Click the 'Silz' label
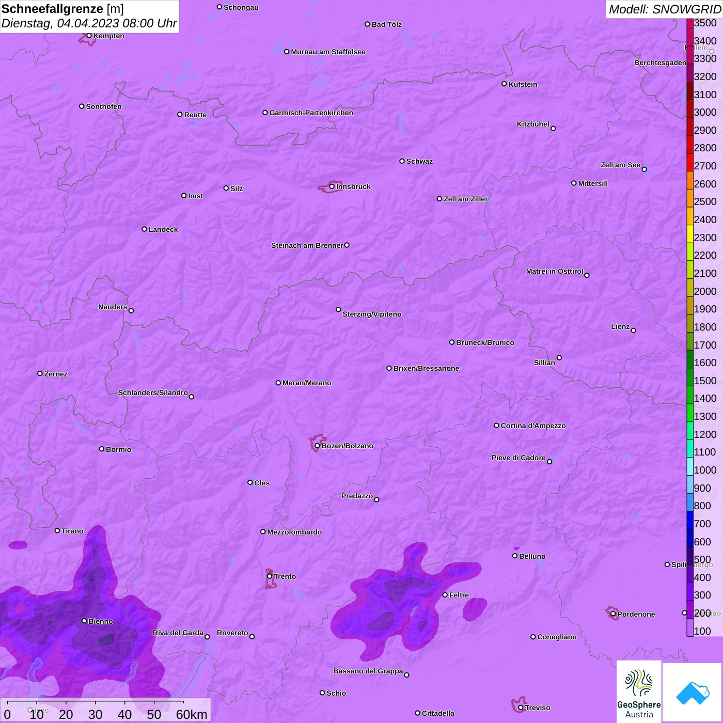This screenshot has width=723, height=723. pos(237,188)
